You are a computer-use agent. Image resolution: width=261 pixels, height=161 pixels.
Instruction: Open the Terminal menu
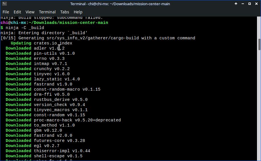47,12
